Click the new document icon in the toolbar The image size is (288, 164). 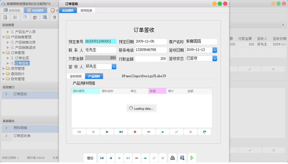point(25,17)
